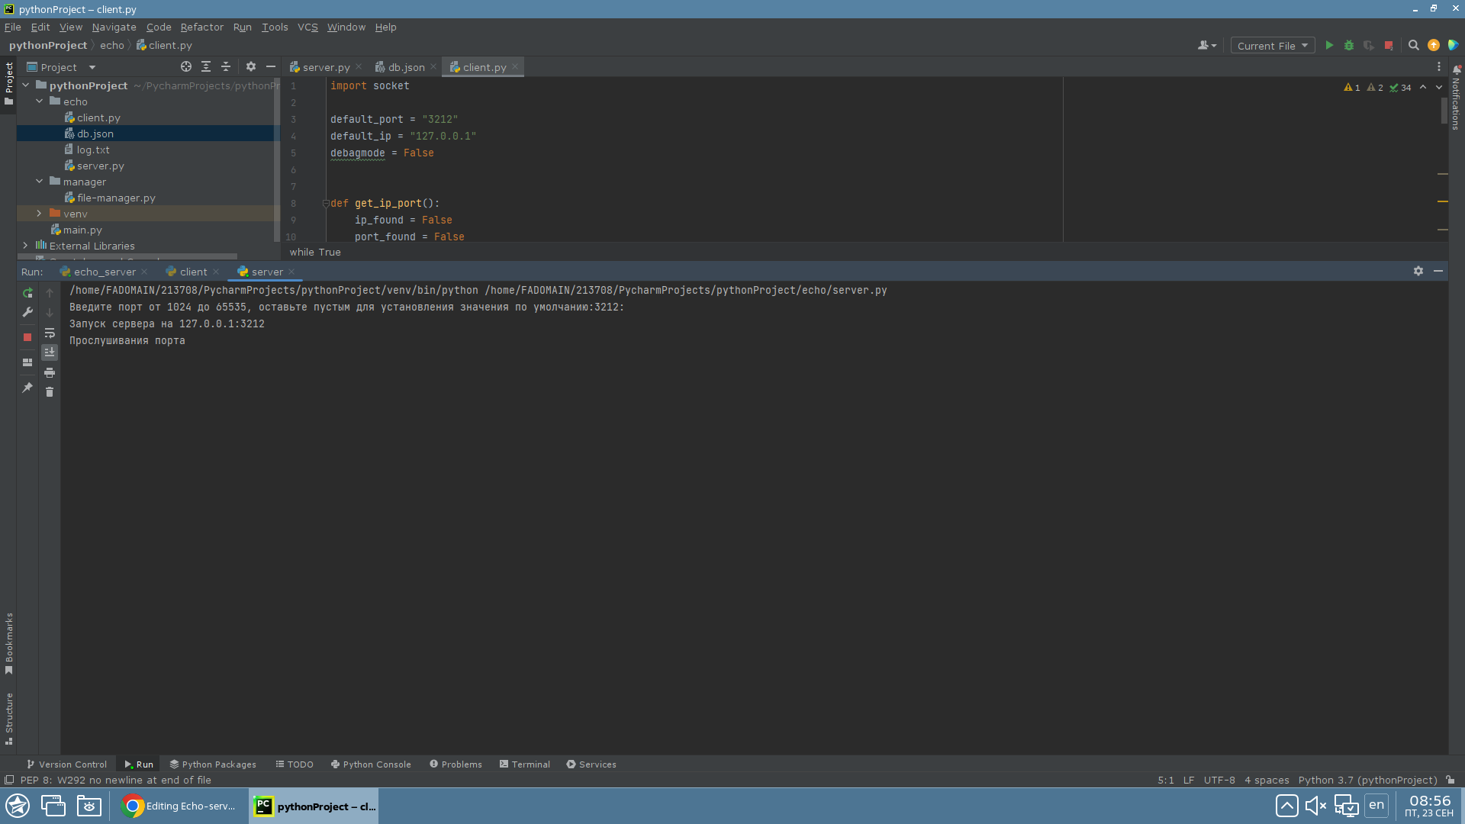The width and height of the screenshot is (1465, 824).
Task: Start debugging with the bug icon
Action: point(1349,45)
